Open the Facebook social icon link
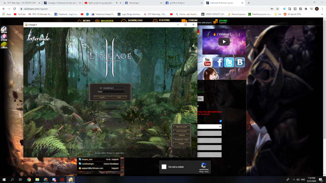The height and width of the screenshot is (183, 326). click(218, 62)
